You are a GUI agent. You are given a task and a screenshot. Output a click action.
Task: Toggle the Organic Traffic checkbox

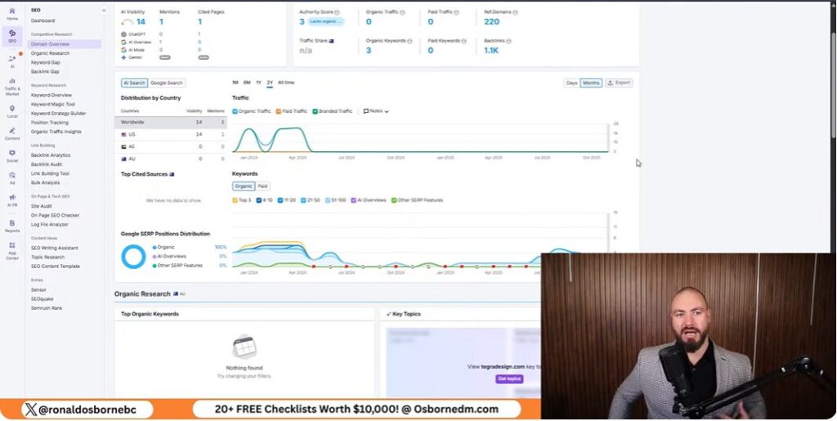235,111
